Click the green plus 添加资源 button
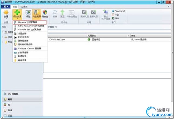 [17, 14]
